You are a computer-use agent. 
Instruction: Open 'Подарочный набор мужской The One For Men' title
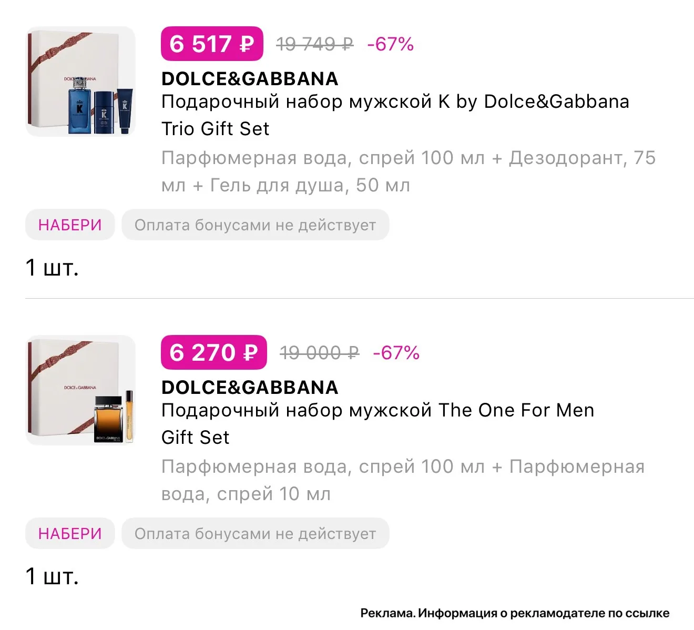point(377,423)
